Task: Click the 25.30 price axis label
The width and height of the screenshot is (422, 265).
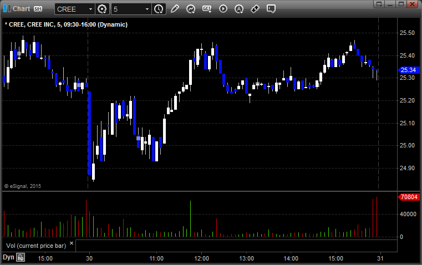Action: [x=407, y=78]
